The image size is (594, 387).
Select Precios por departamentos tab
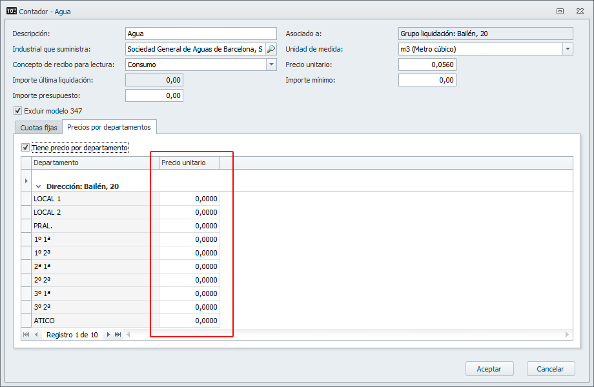click(x=109, y=127)
